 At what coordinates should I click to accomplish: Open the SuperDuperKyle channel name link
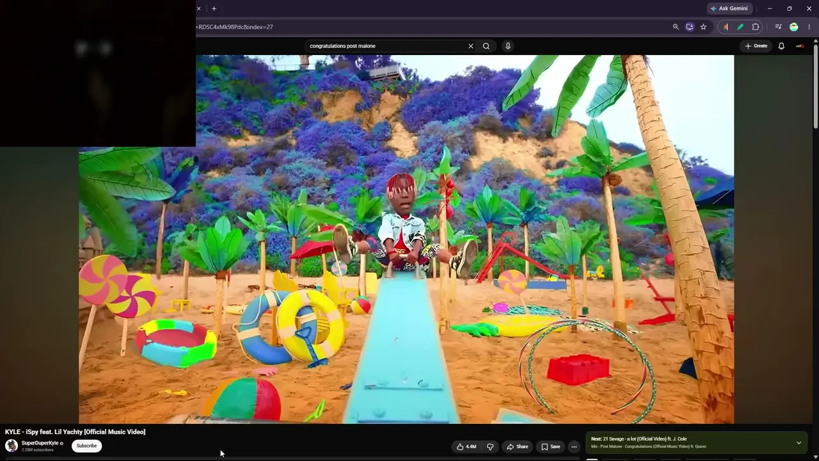tap(40, 443)
